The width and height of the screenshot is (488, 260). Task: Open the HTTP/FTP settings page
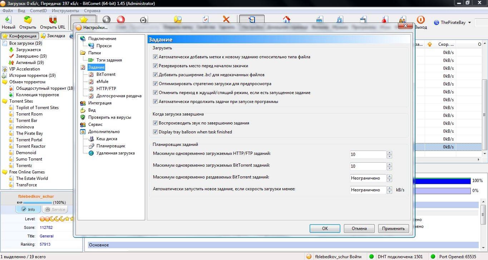[106, 89]
